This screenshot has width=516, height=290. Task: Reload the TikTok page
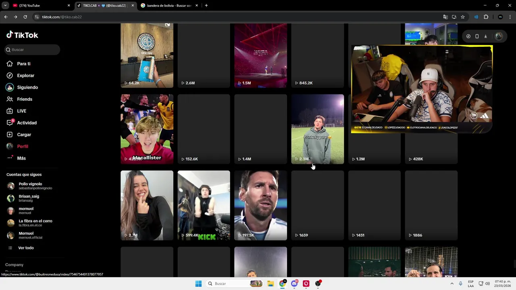(25, 17)
